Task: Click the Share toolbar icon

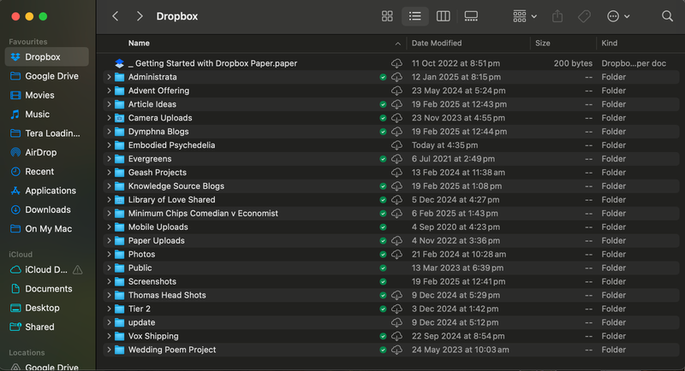Action: tap(558, 16)
